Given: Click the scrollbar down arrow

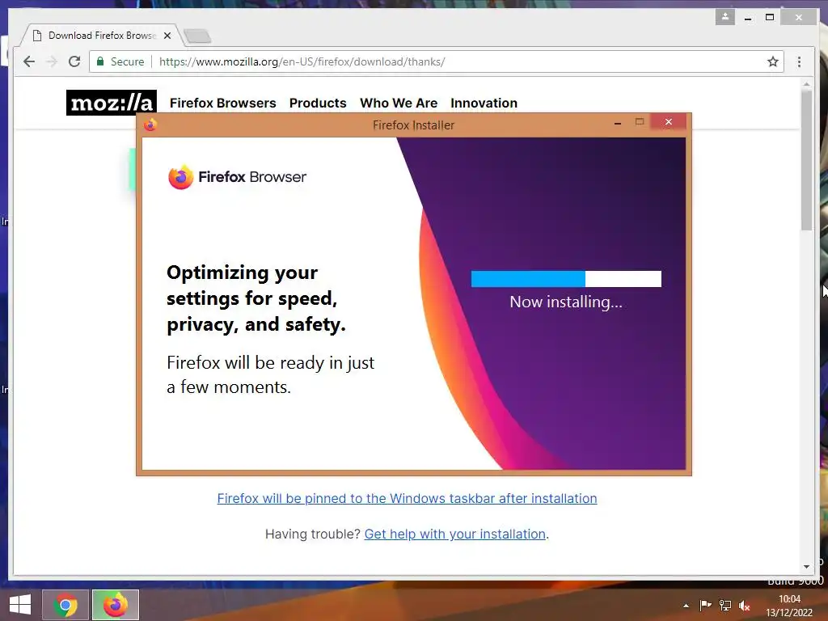Looking at the screenshot, I should click(x=806, y=567).
